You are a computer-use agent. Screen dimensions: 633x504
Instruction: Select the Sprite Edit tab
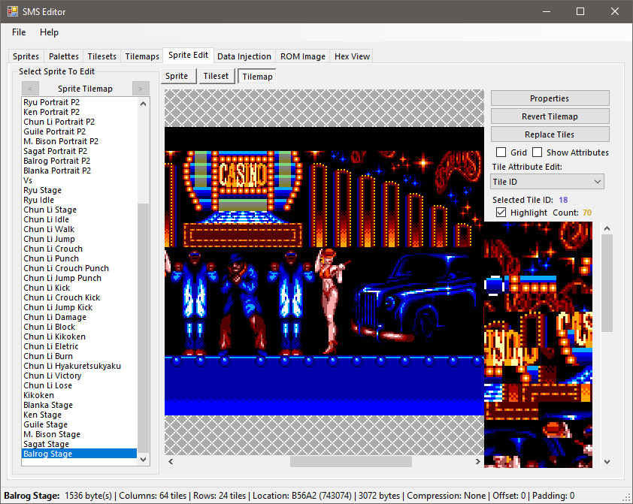click(188, 56)
